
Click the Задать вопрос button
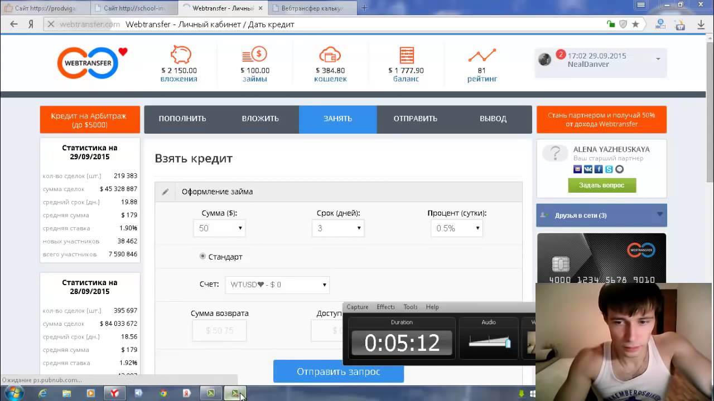(602, 185)
